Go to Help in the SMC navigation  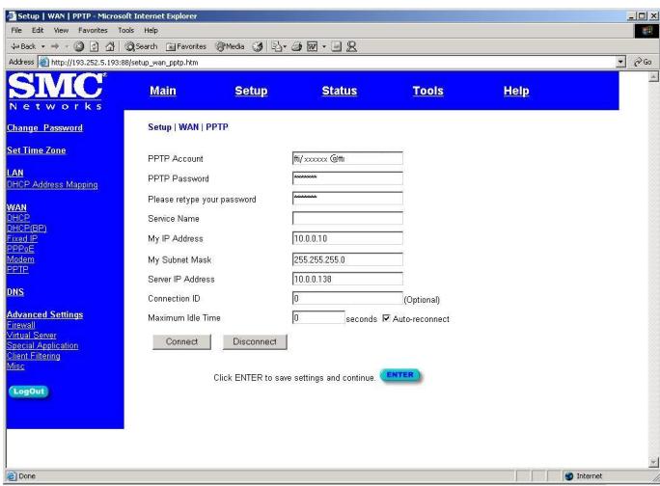[516, 91]
